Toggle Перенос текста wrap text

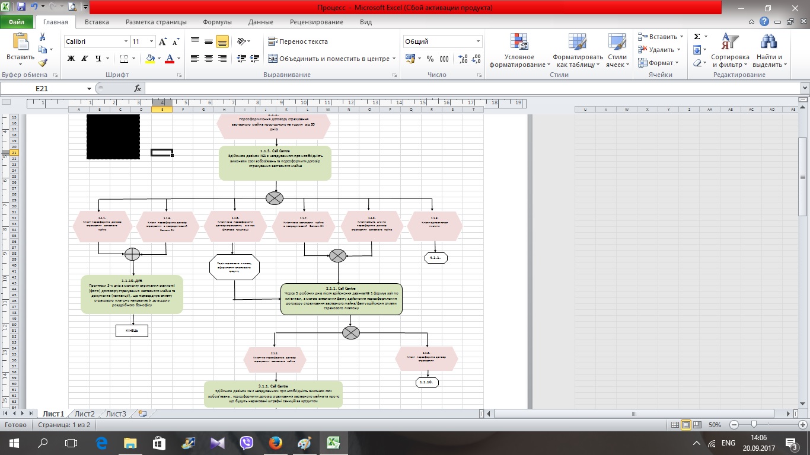tap(298, 41)
